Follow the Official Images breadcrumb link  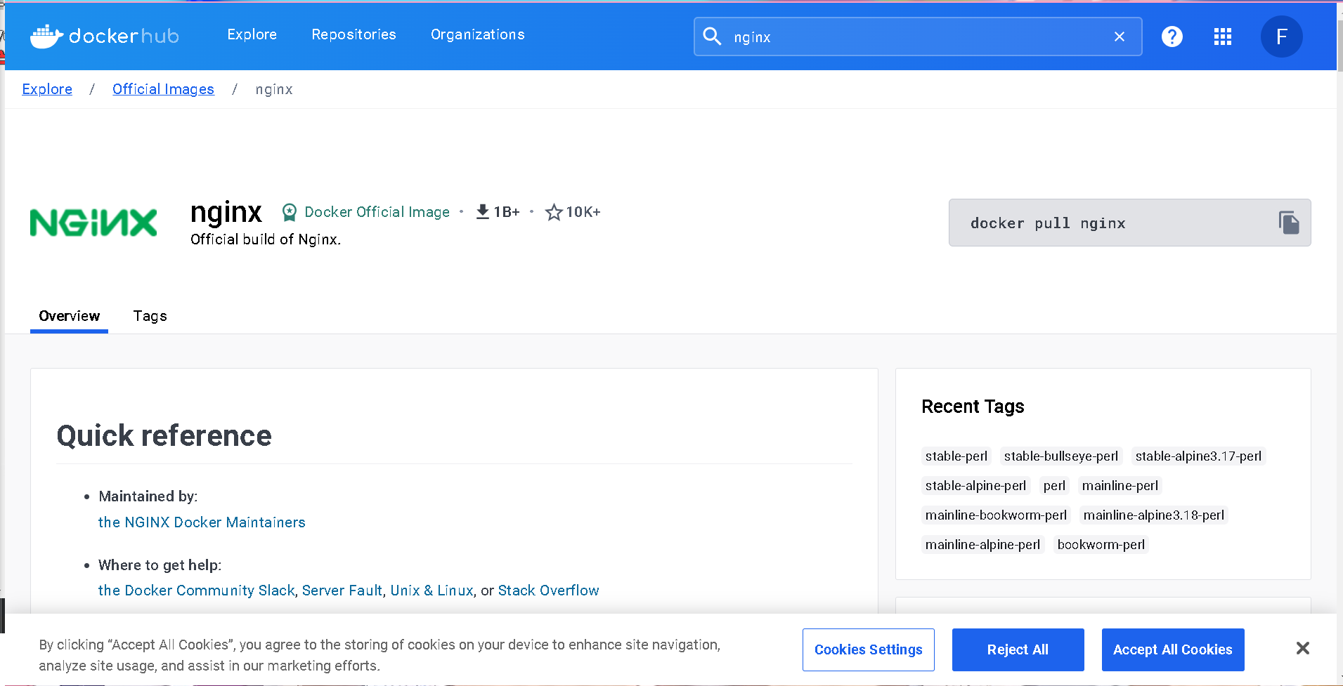pyautogui.click(x=163, y=89)
